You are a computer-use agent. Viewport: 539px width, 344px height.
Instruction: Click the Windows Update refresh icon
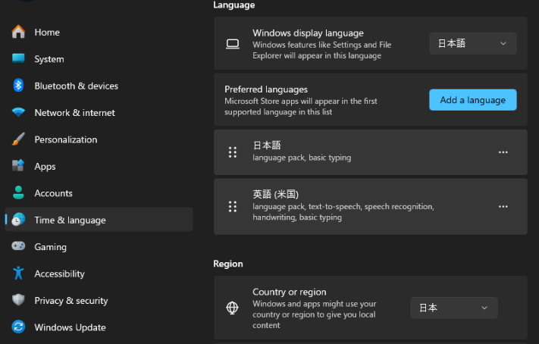coord(19,327)
